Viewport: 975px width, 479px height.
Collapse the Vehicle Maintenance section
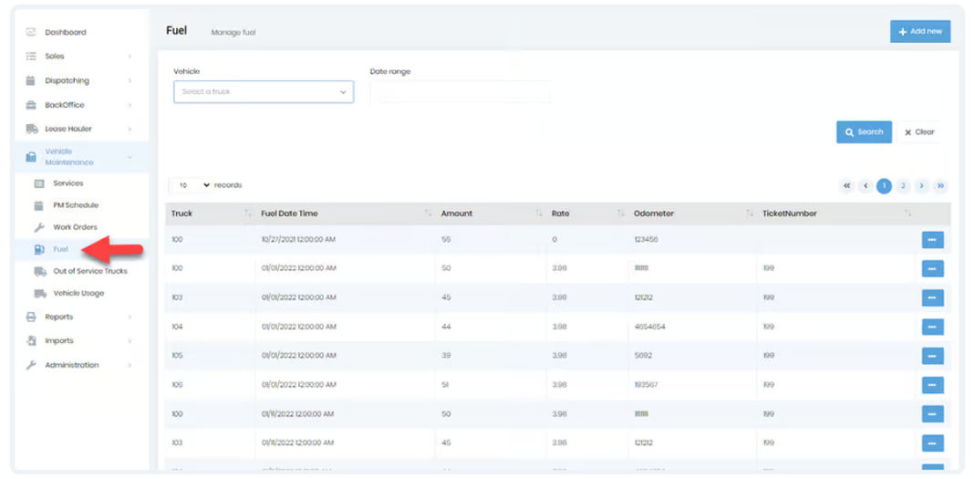point(130,157)
